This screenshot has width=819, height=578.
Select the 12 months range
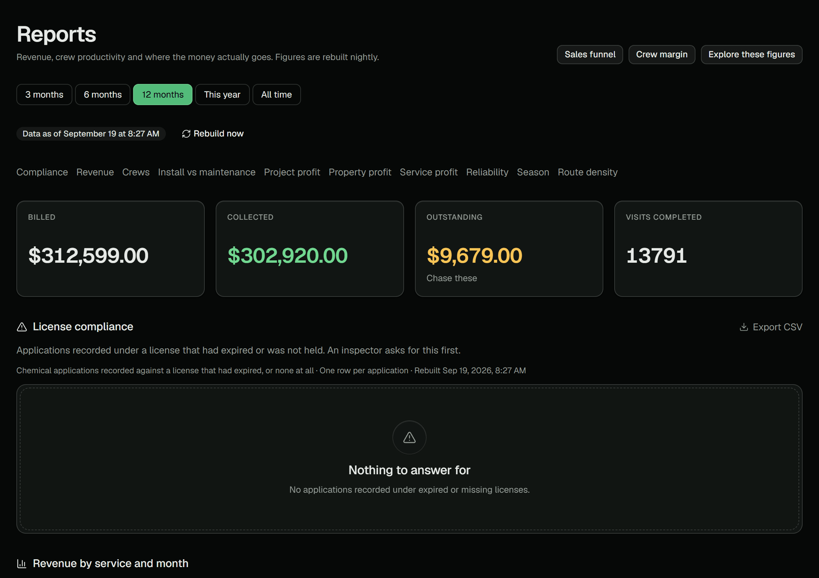tap(163, 95)
